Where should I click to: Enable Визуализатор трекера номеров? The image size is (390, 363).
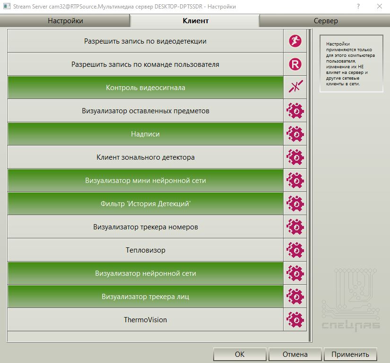[x=145, y=227]
